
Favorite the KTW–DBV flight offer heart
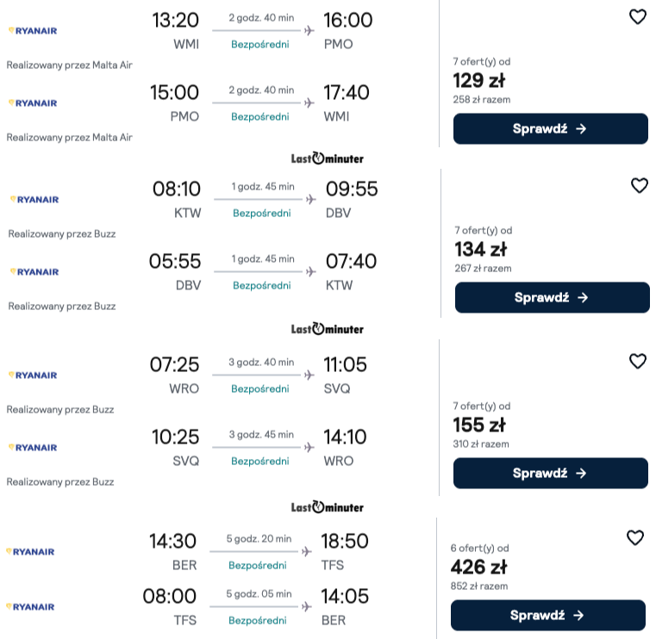640,185
